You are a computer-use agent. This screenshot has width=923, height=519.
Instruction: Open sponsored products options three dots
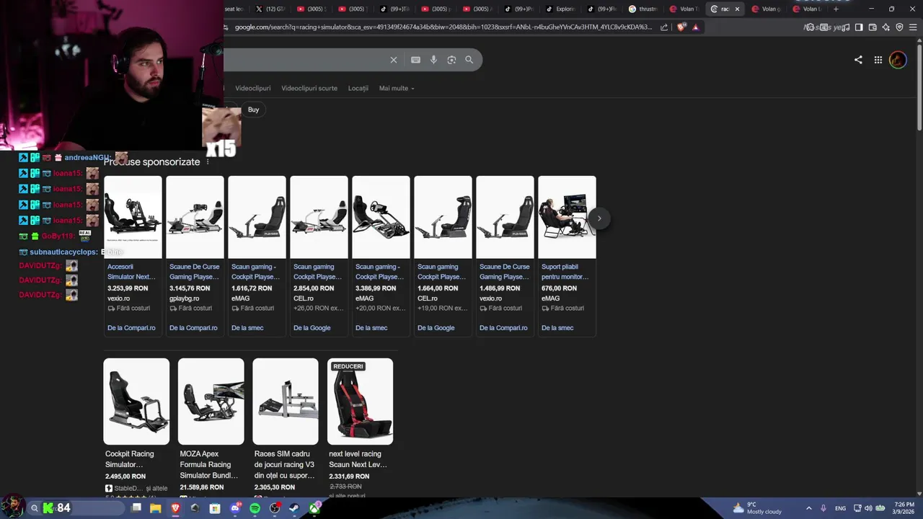208,161
